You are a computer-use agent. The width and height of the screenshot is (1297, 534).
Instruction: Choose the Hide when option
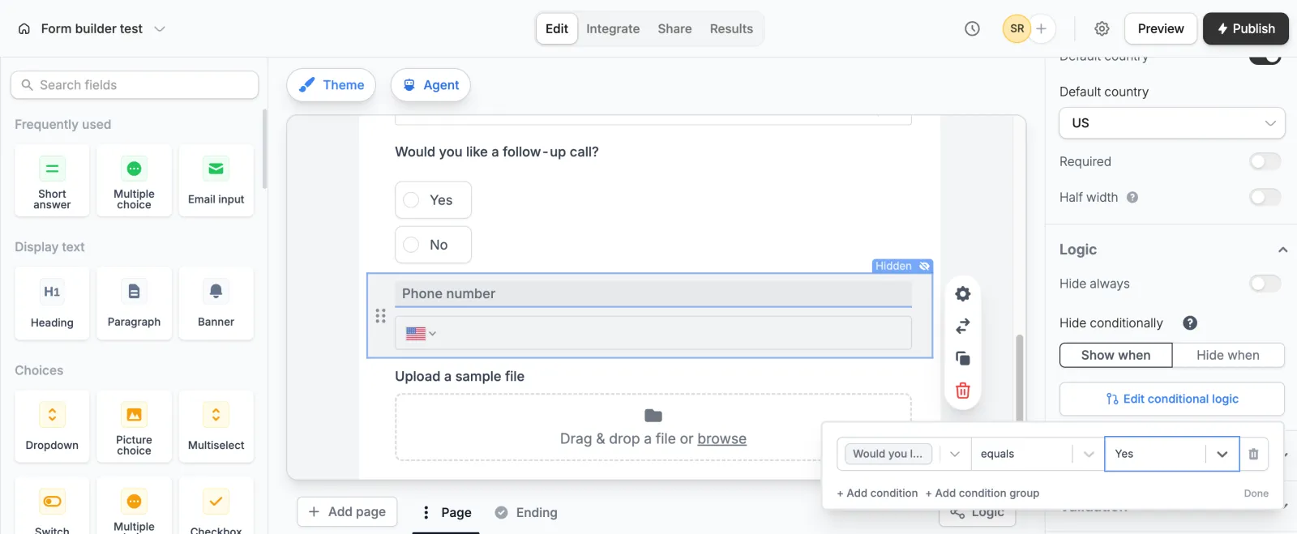tap(1228, 355)
